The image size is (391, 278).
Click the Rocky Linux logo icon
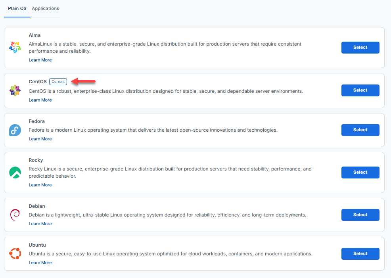(15, 172)
